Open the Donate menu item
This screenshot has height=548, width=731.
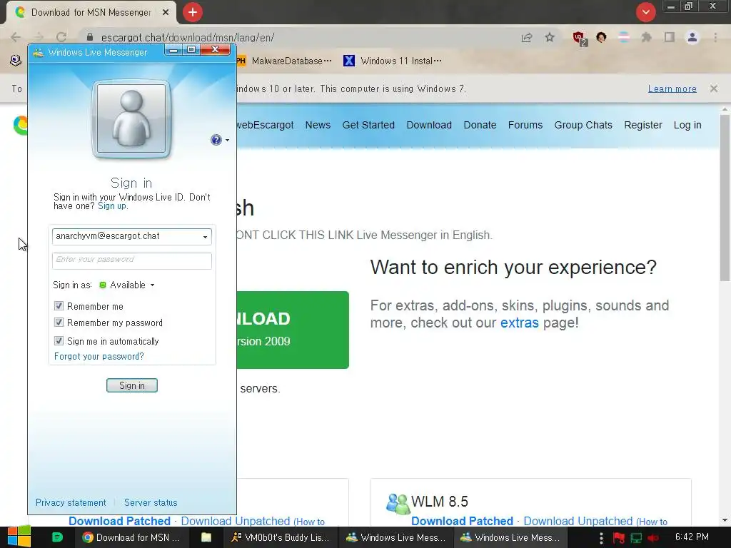click(x=480, y=125)
